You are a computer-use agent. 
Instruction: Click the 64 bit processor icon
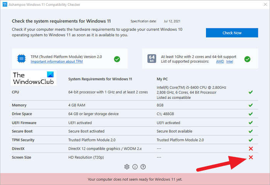click(152, 59)
